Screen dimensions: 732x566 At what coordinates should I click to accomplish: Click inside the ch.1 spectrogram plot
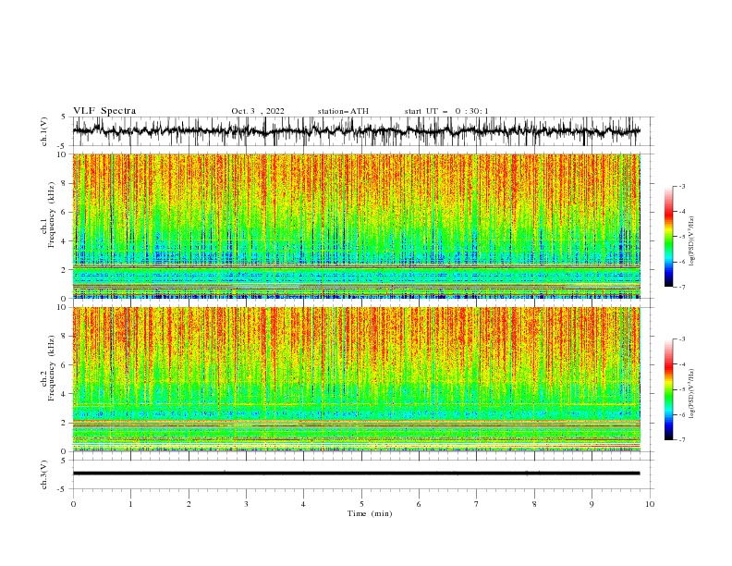[356, 226]
